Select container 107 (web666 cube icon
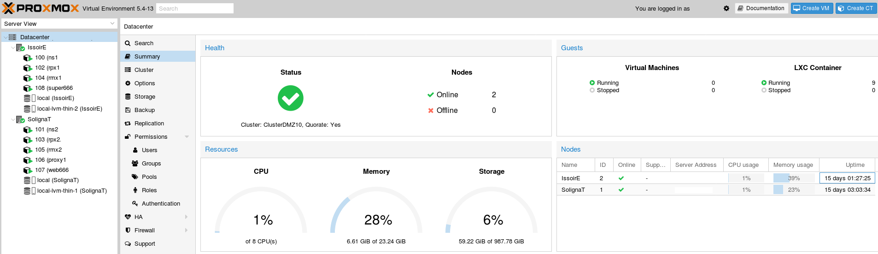Screen dimensions: 878x254 (28, 170)
